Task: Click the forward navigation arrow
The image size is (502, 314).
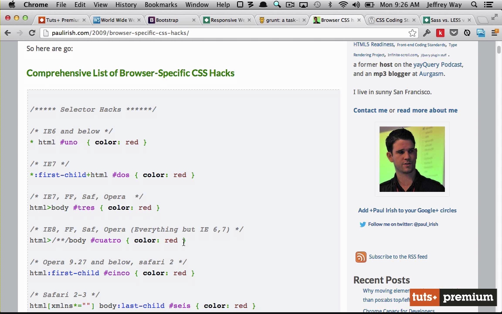Action: [20, 33]
